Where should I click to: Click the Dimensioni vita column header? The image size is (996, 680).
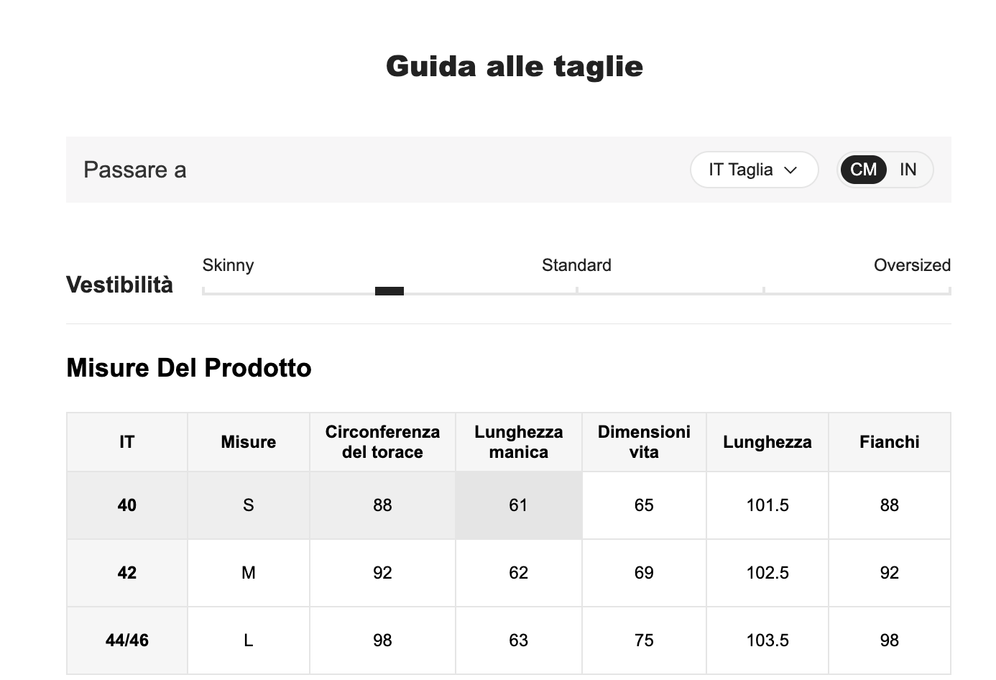pyautogui.click(x=644, y=442)
